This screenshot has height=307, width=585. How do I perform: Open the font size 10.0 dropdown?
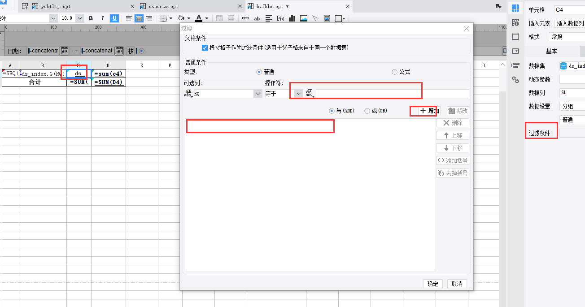(x=80, y=18)
